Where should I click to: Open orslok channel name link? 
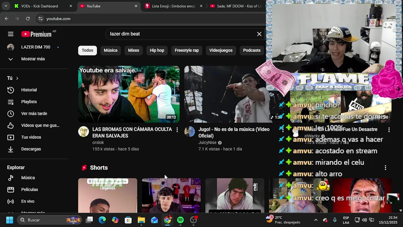(98, 143)
